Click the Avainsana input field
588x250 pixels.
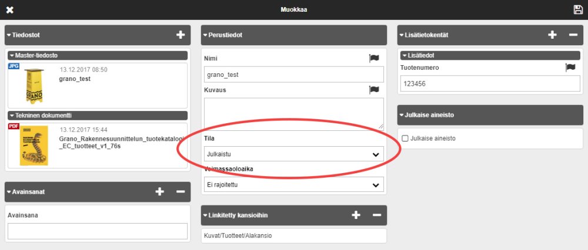pos(98,231)
